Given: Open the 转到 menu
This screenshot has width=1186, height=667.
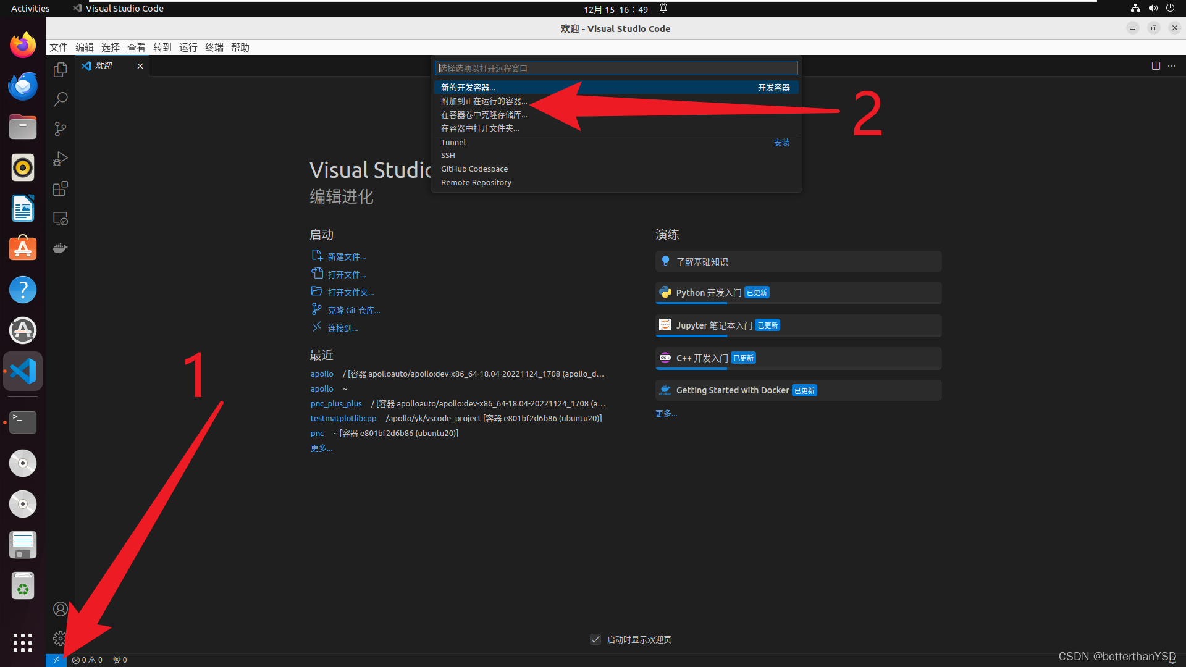Looking at the screenshot, I should [162, 48].
